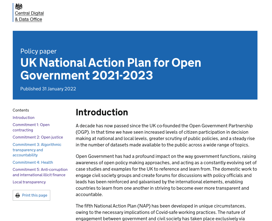This screenshot has height=221, width=272.
Task: Open Commitment 5: Anti-corruption and international illicit finance
Action: 40,172
